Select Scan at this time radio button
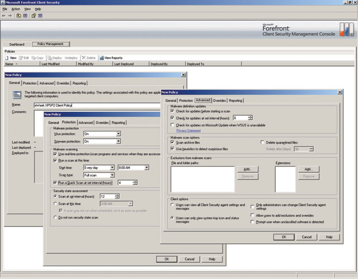 pos(55,204)
